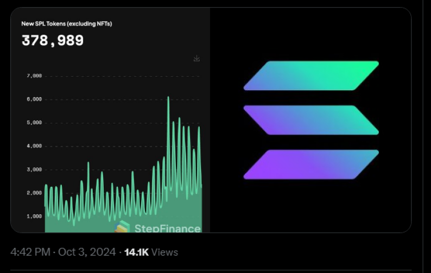This screenshot has width=431, height=273.
Task: Click the StepFinance watermark text
Action: click(x=167, y=228)
